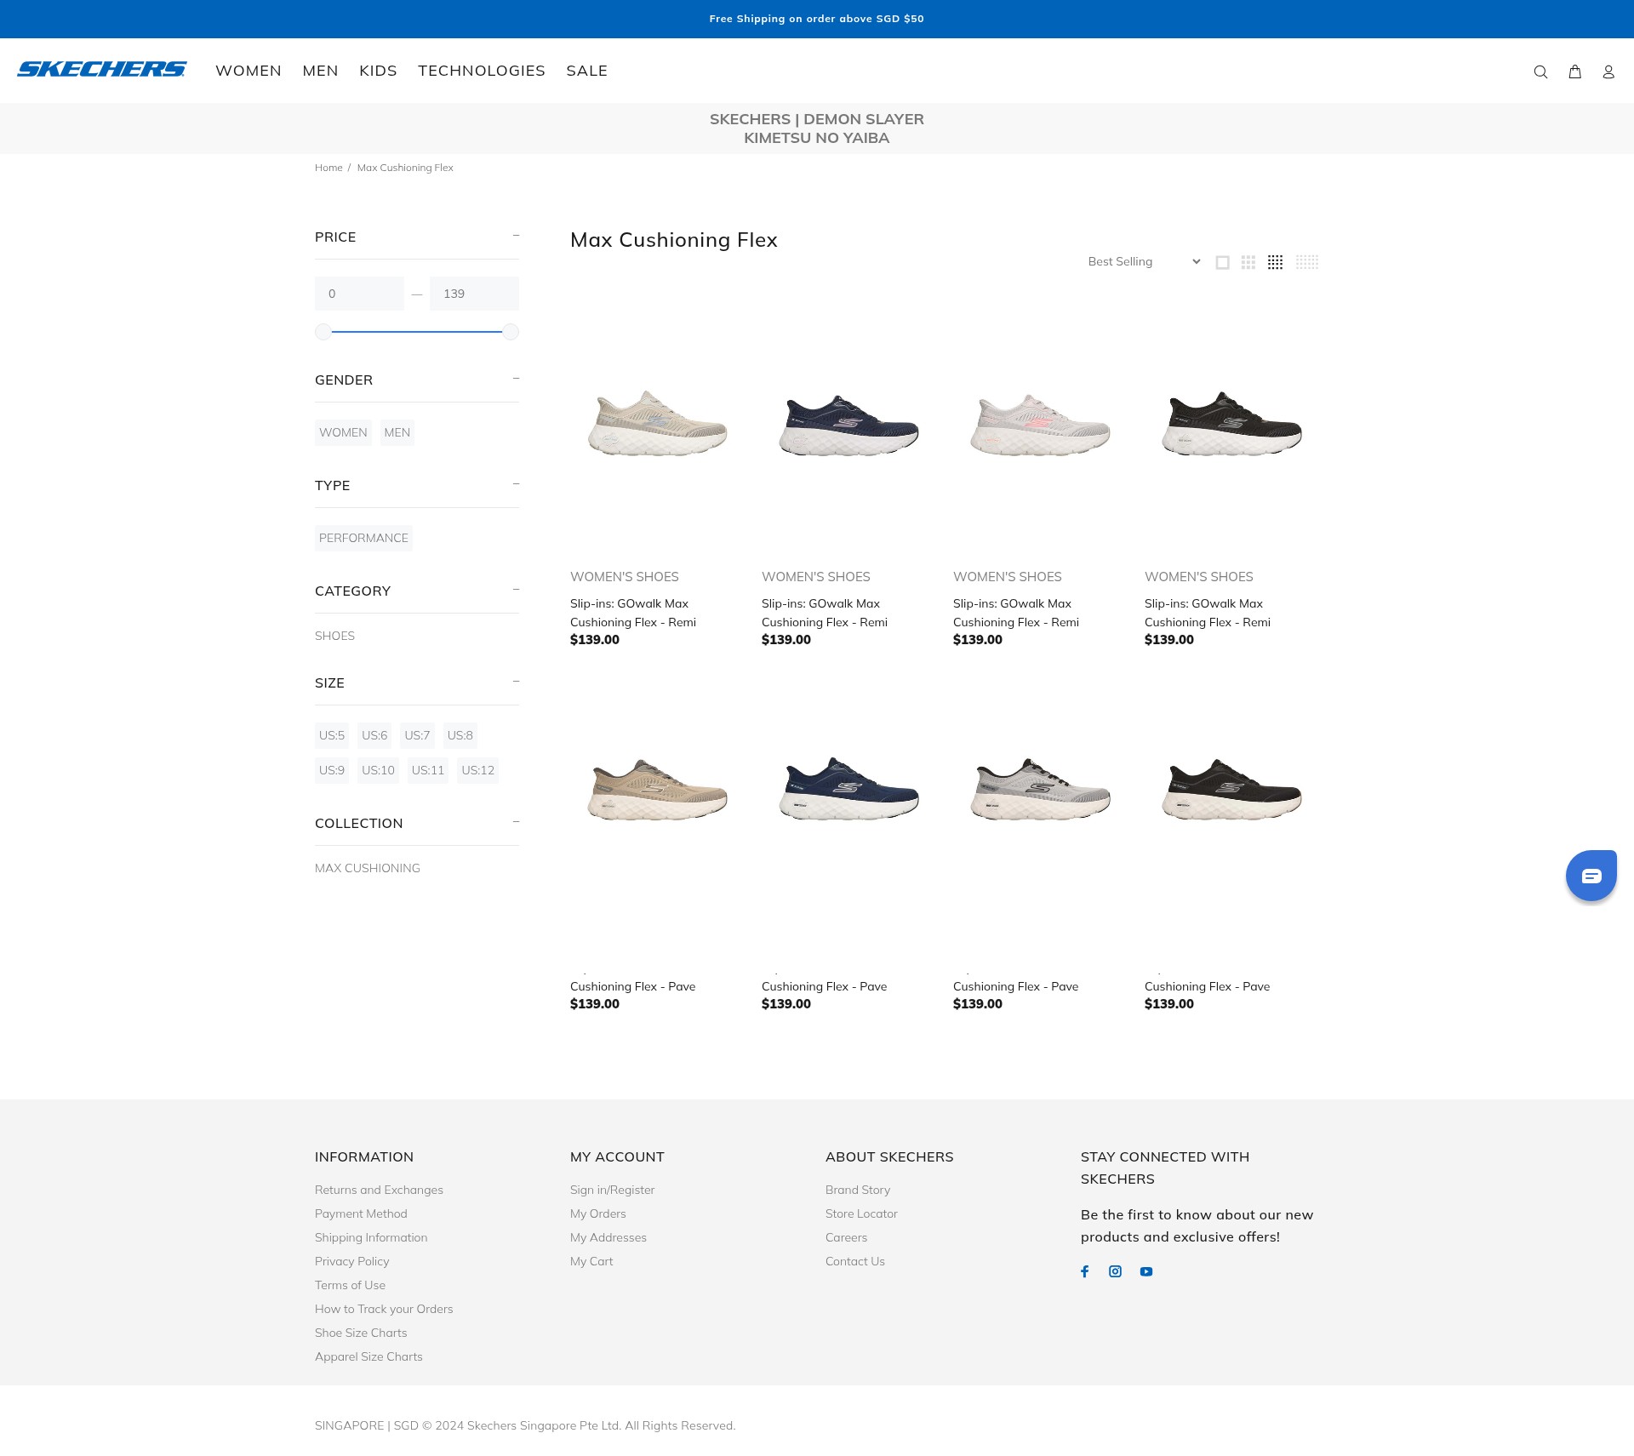The height and width of the screenshot is (1456, 1634).
Task: Switch to five-column grid view icon
Action: pos(1307,263)
